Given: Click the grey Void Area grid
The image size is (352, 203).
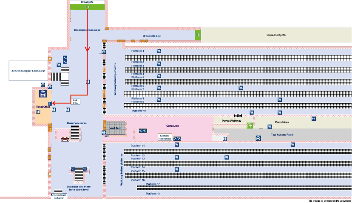Looking at the screenshot, I should (x=116, y=128).
